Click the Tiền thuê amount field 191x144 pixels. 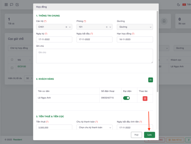coord(54,127)
